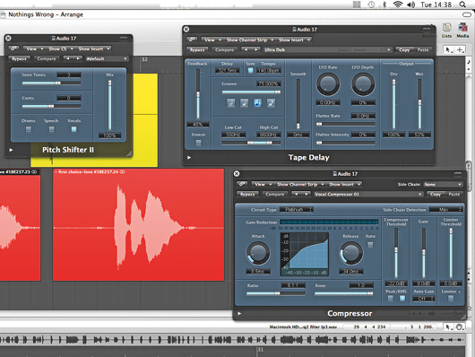Open Circuit Type Platinum dropdown

297,209
